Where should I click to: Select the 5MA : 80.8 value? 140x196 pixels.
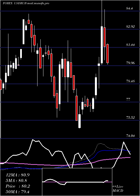pos(16,181)
